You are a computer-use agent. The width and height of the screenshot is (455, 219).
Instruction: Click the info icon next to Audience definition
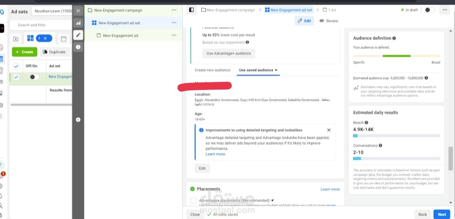coord(394,38)
